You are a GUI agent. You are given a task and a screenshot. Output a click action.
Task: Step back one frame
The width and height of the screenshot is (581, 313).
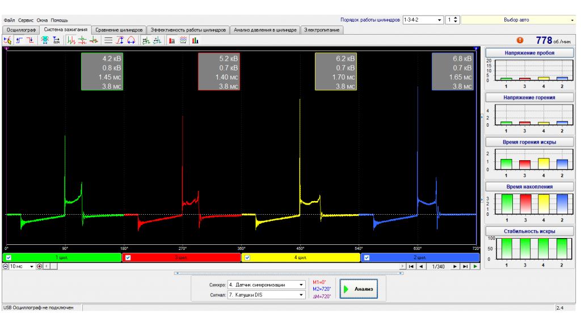(421, 266)
